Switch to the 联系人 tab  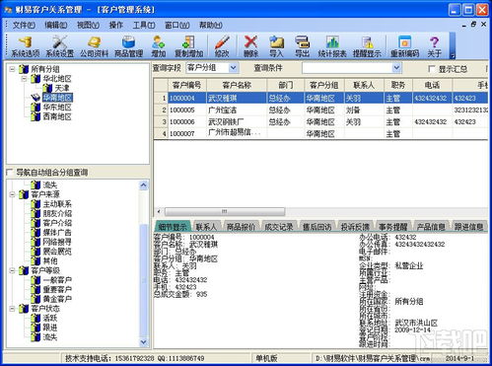pos(206,227)
